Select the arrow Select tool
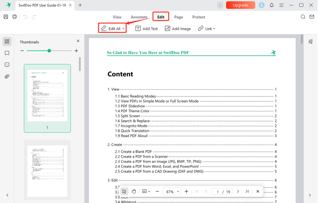The image size is (318, 203). (124, 191)
